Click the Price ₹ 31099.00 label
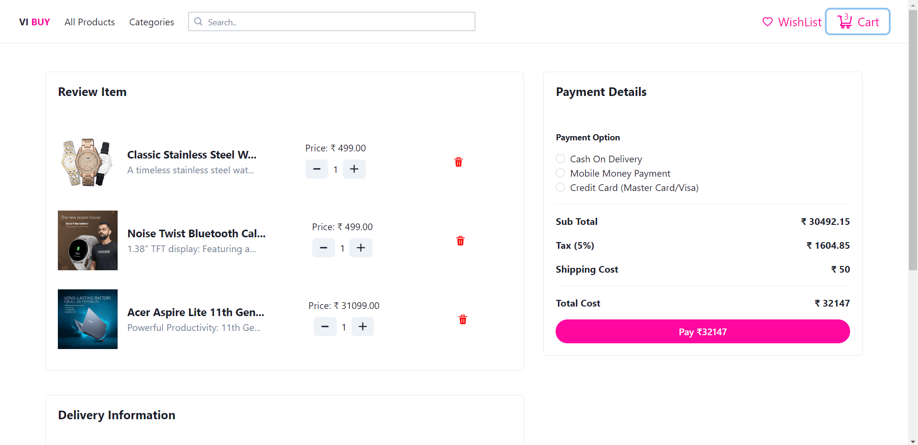918x445 pixels. (x=344, y=306)
